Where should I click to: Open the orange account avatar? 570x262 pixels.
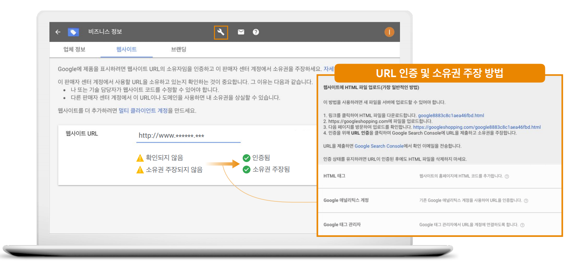pos(389,32)
